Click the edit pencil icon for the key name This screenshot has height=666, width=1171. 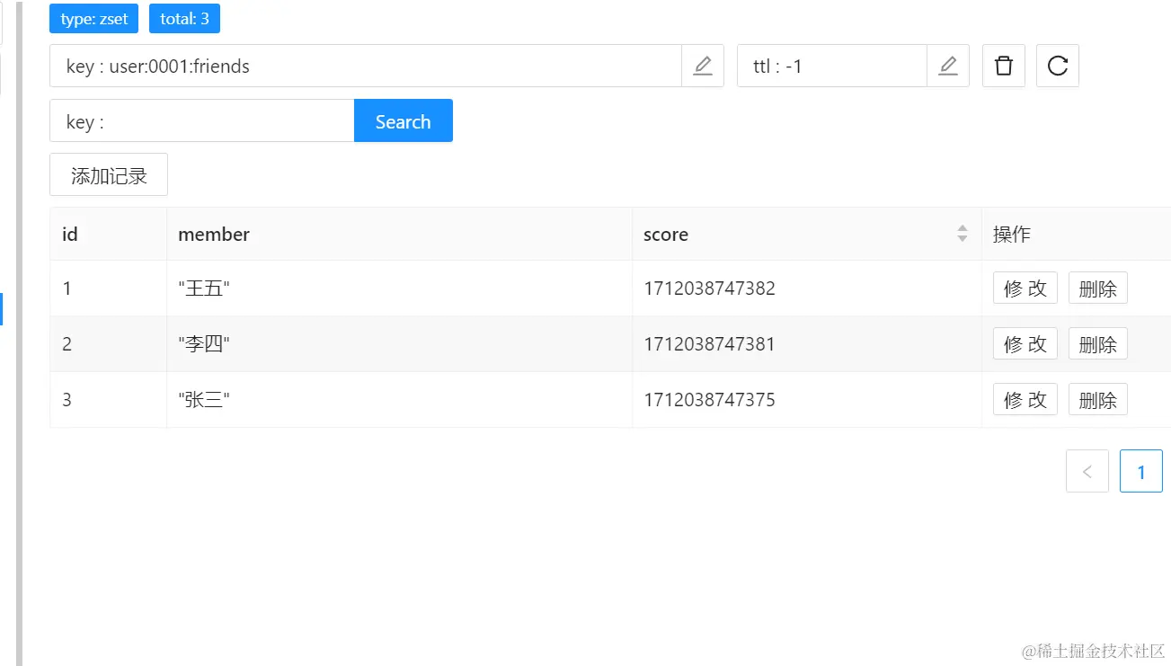703,66
